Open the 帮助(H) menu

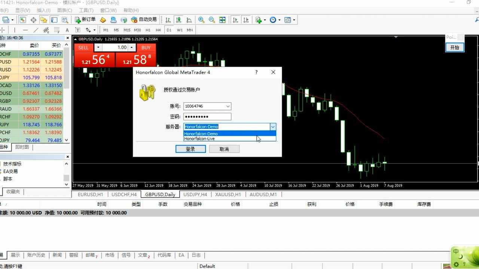131,10
